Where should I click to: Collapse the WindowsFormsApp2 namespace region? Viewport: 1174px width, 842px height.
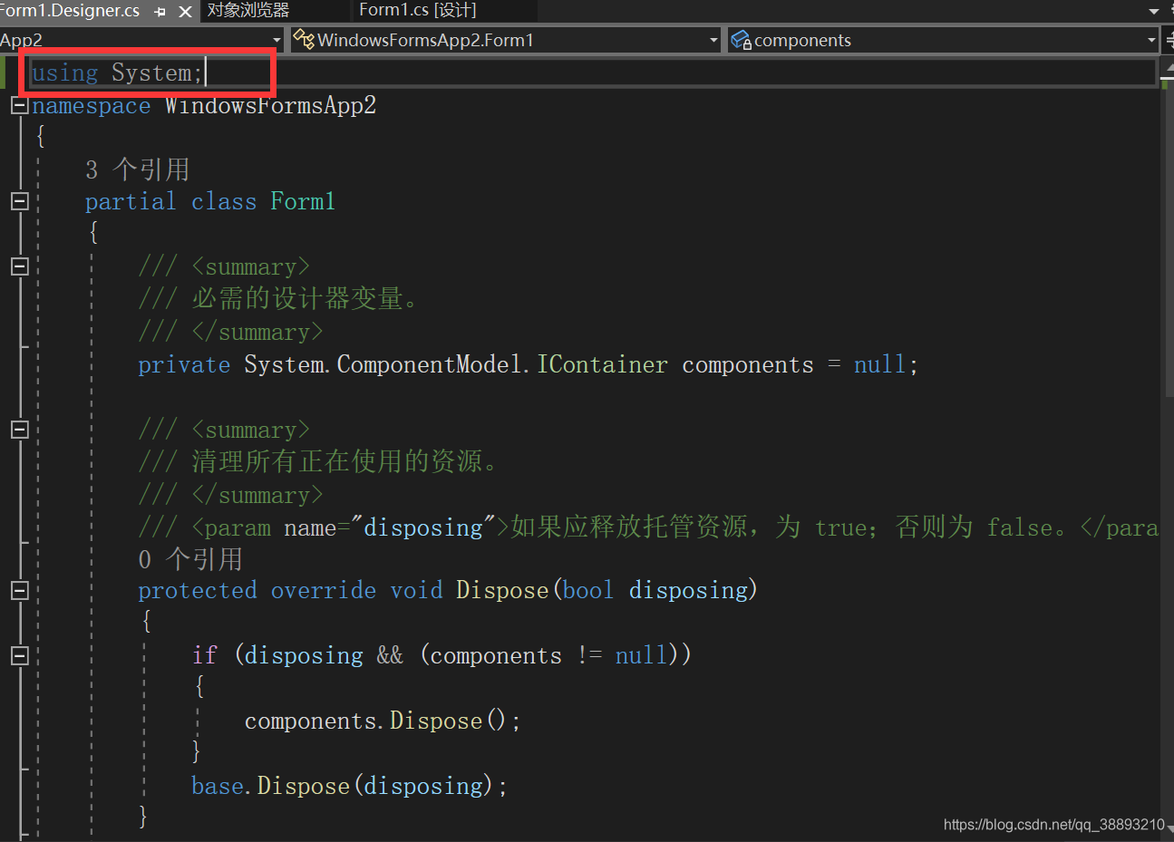point(19,105)
